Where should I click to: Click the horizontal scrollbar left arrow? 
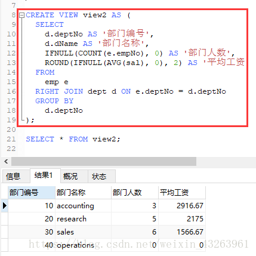pos(6,161)
